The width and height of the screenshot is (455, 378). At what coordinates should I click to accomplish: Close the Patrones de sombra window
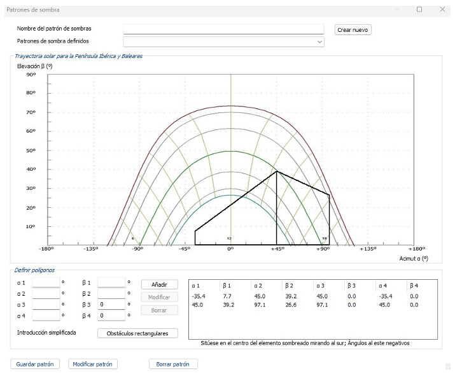(442, 10)
